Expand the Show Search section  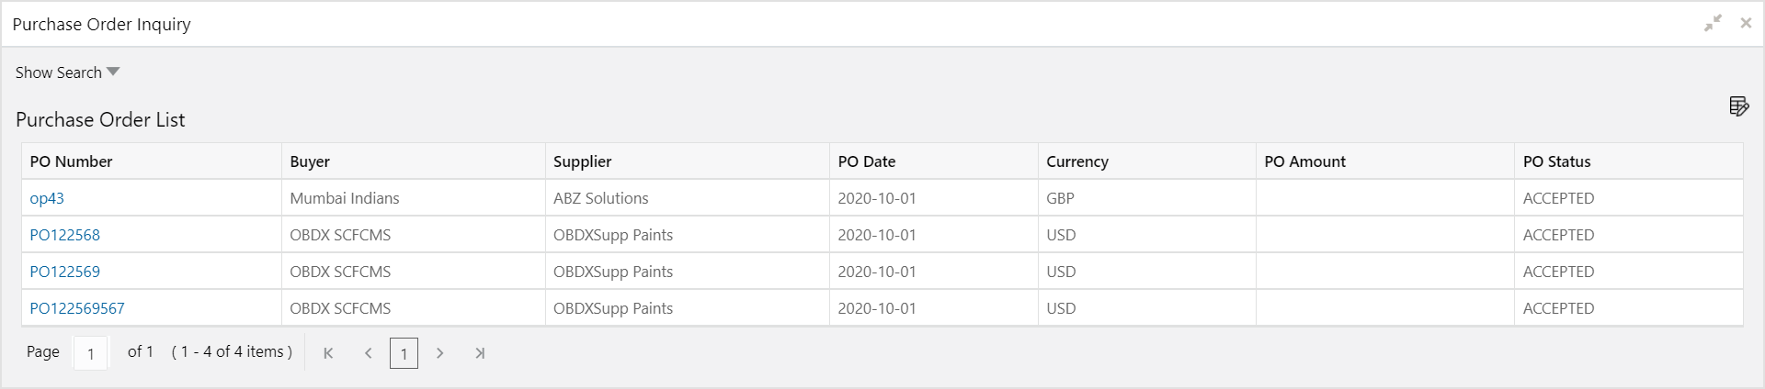[67, 72]
